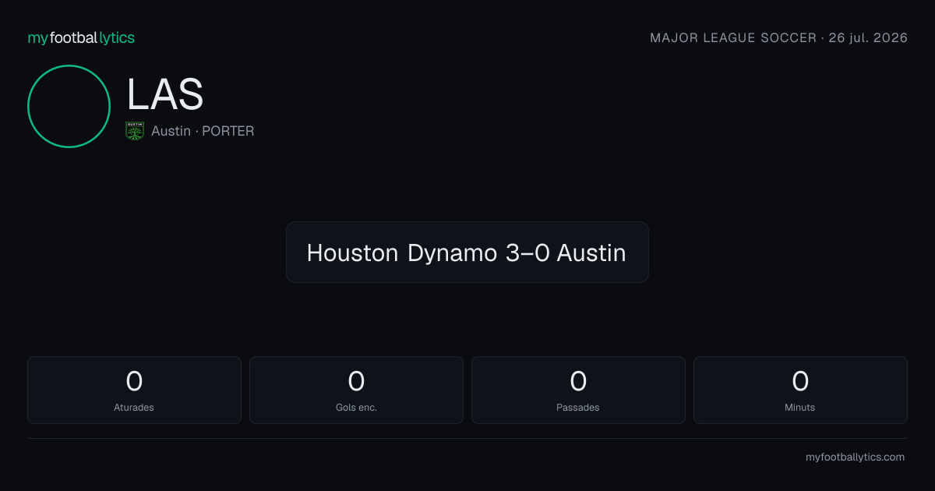The image size is (935, 491).
Task: Click the empty green player avatar circle
Action: pos(69,106)
